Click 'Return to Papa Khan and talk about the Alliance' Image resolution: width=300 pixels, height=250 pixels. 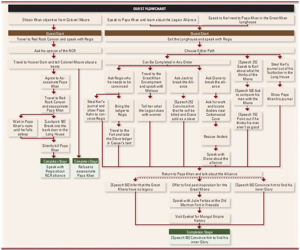[x=199, y=174]
